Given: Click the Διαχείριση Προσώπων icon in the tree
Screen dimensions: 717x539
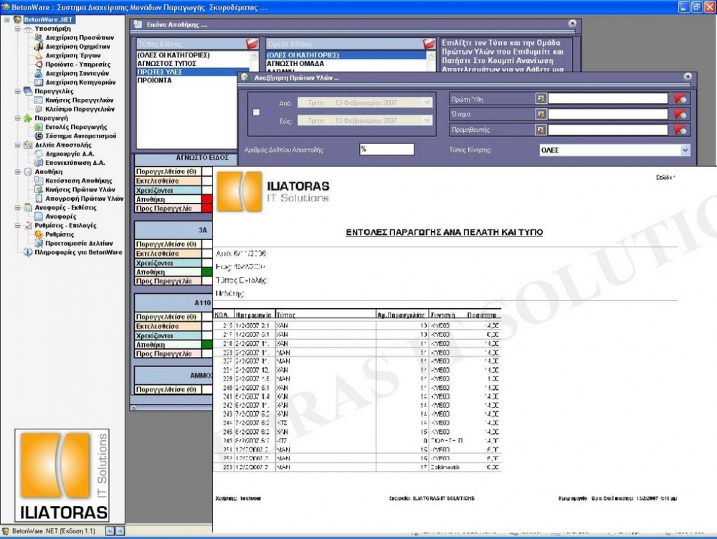Looking at the screenshot, I should click(39, 37).
